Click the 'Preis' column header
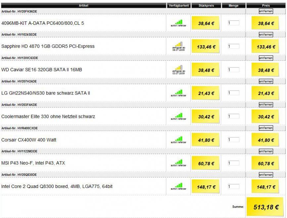The height and width of the screenshot is (218, 287). pos(266,6)
